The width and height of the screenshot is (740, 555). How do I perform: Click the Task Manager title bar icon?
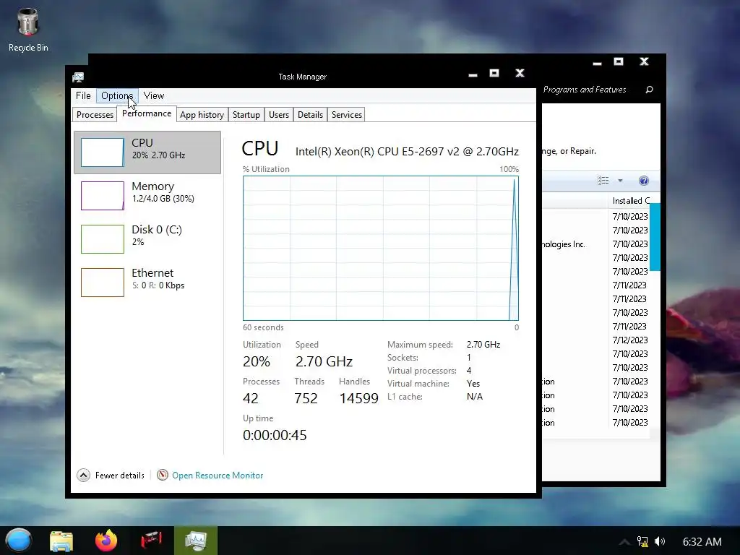[x=78, y=77]
